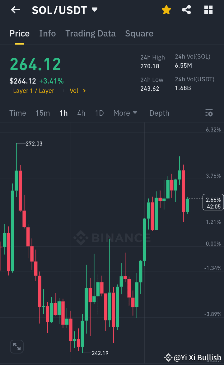Click the 2.66% price tracker label
Screen dimensions: 224x365
(213, 202)
